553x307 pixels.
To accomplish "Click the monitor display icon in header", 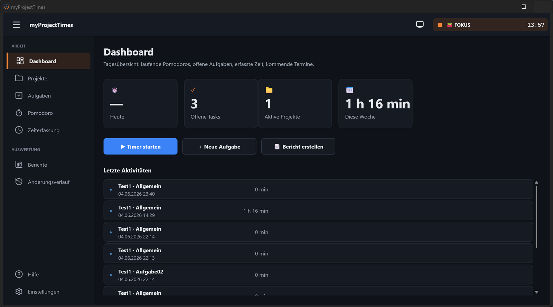I will click(420, 25).
